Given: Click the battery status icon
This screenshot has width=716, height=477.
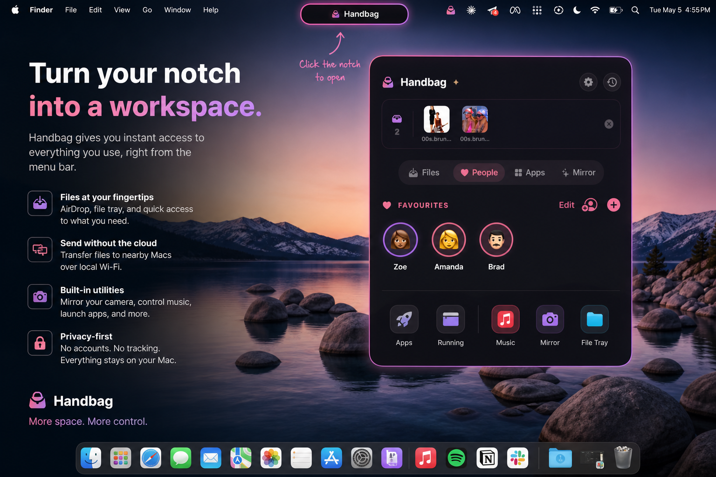Looking at the screenshot, I should click(616, 10).
